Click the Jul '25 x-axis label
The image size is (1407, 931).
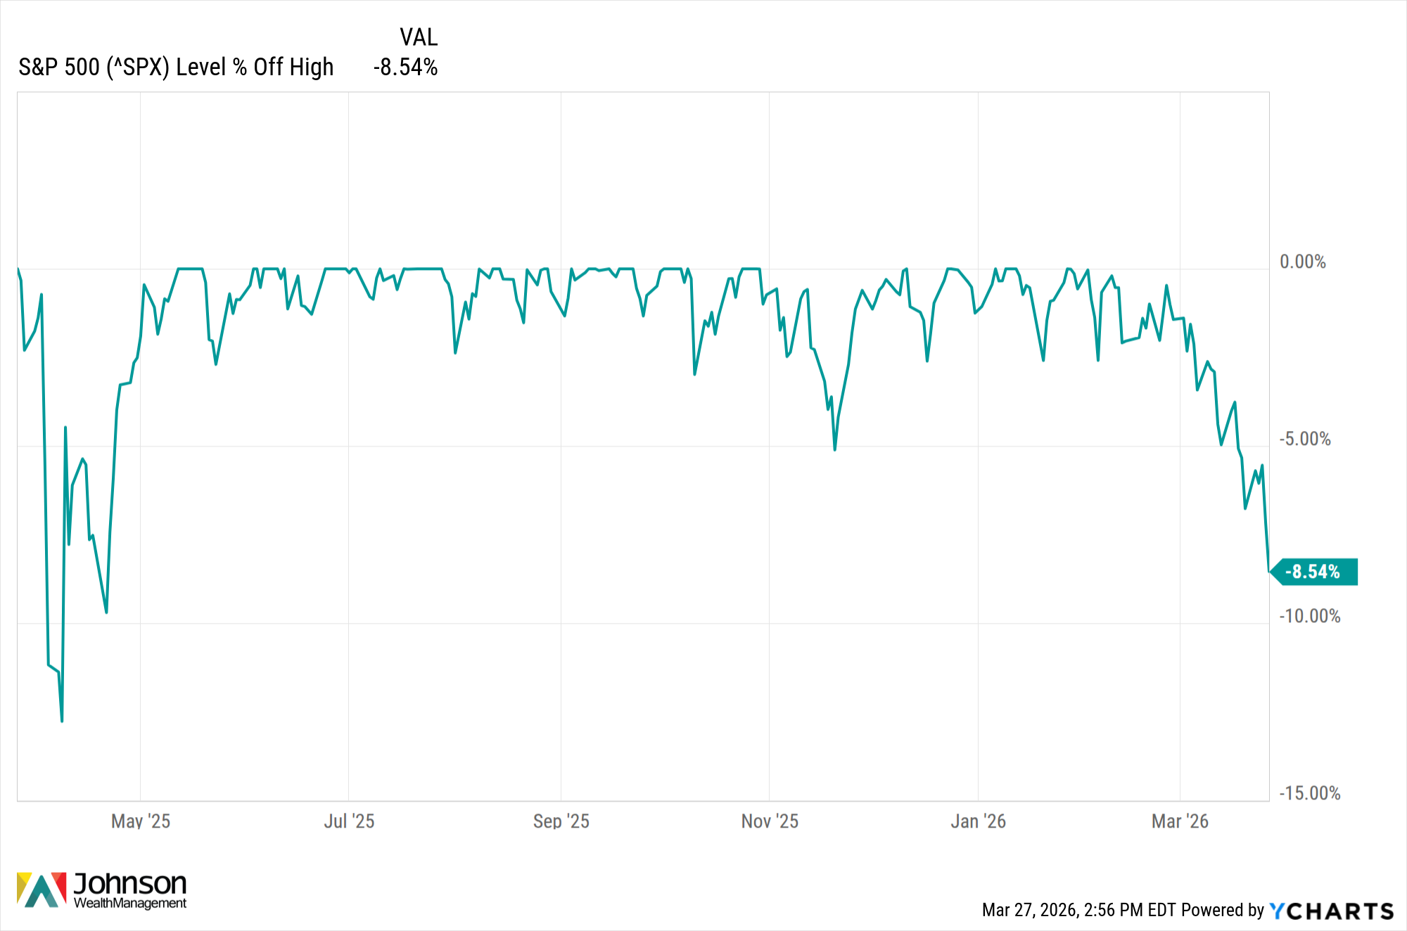click(x=349, y=821)
